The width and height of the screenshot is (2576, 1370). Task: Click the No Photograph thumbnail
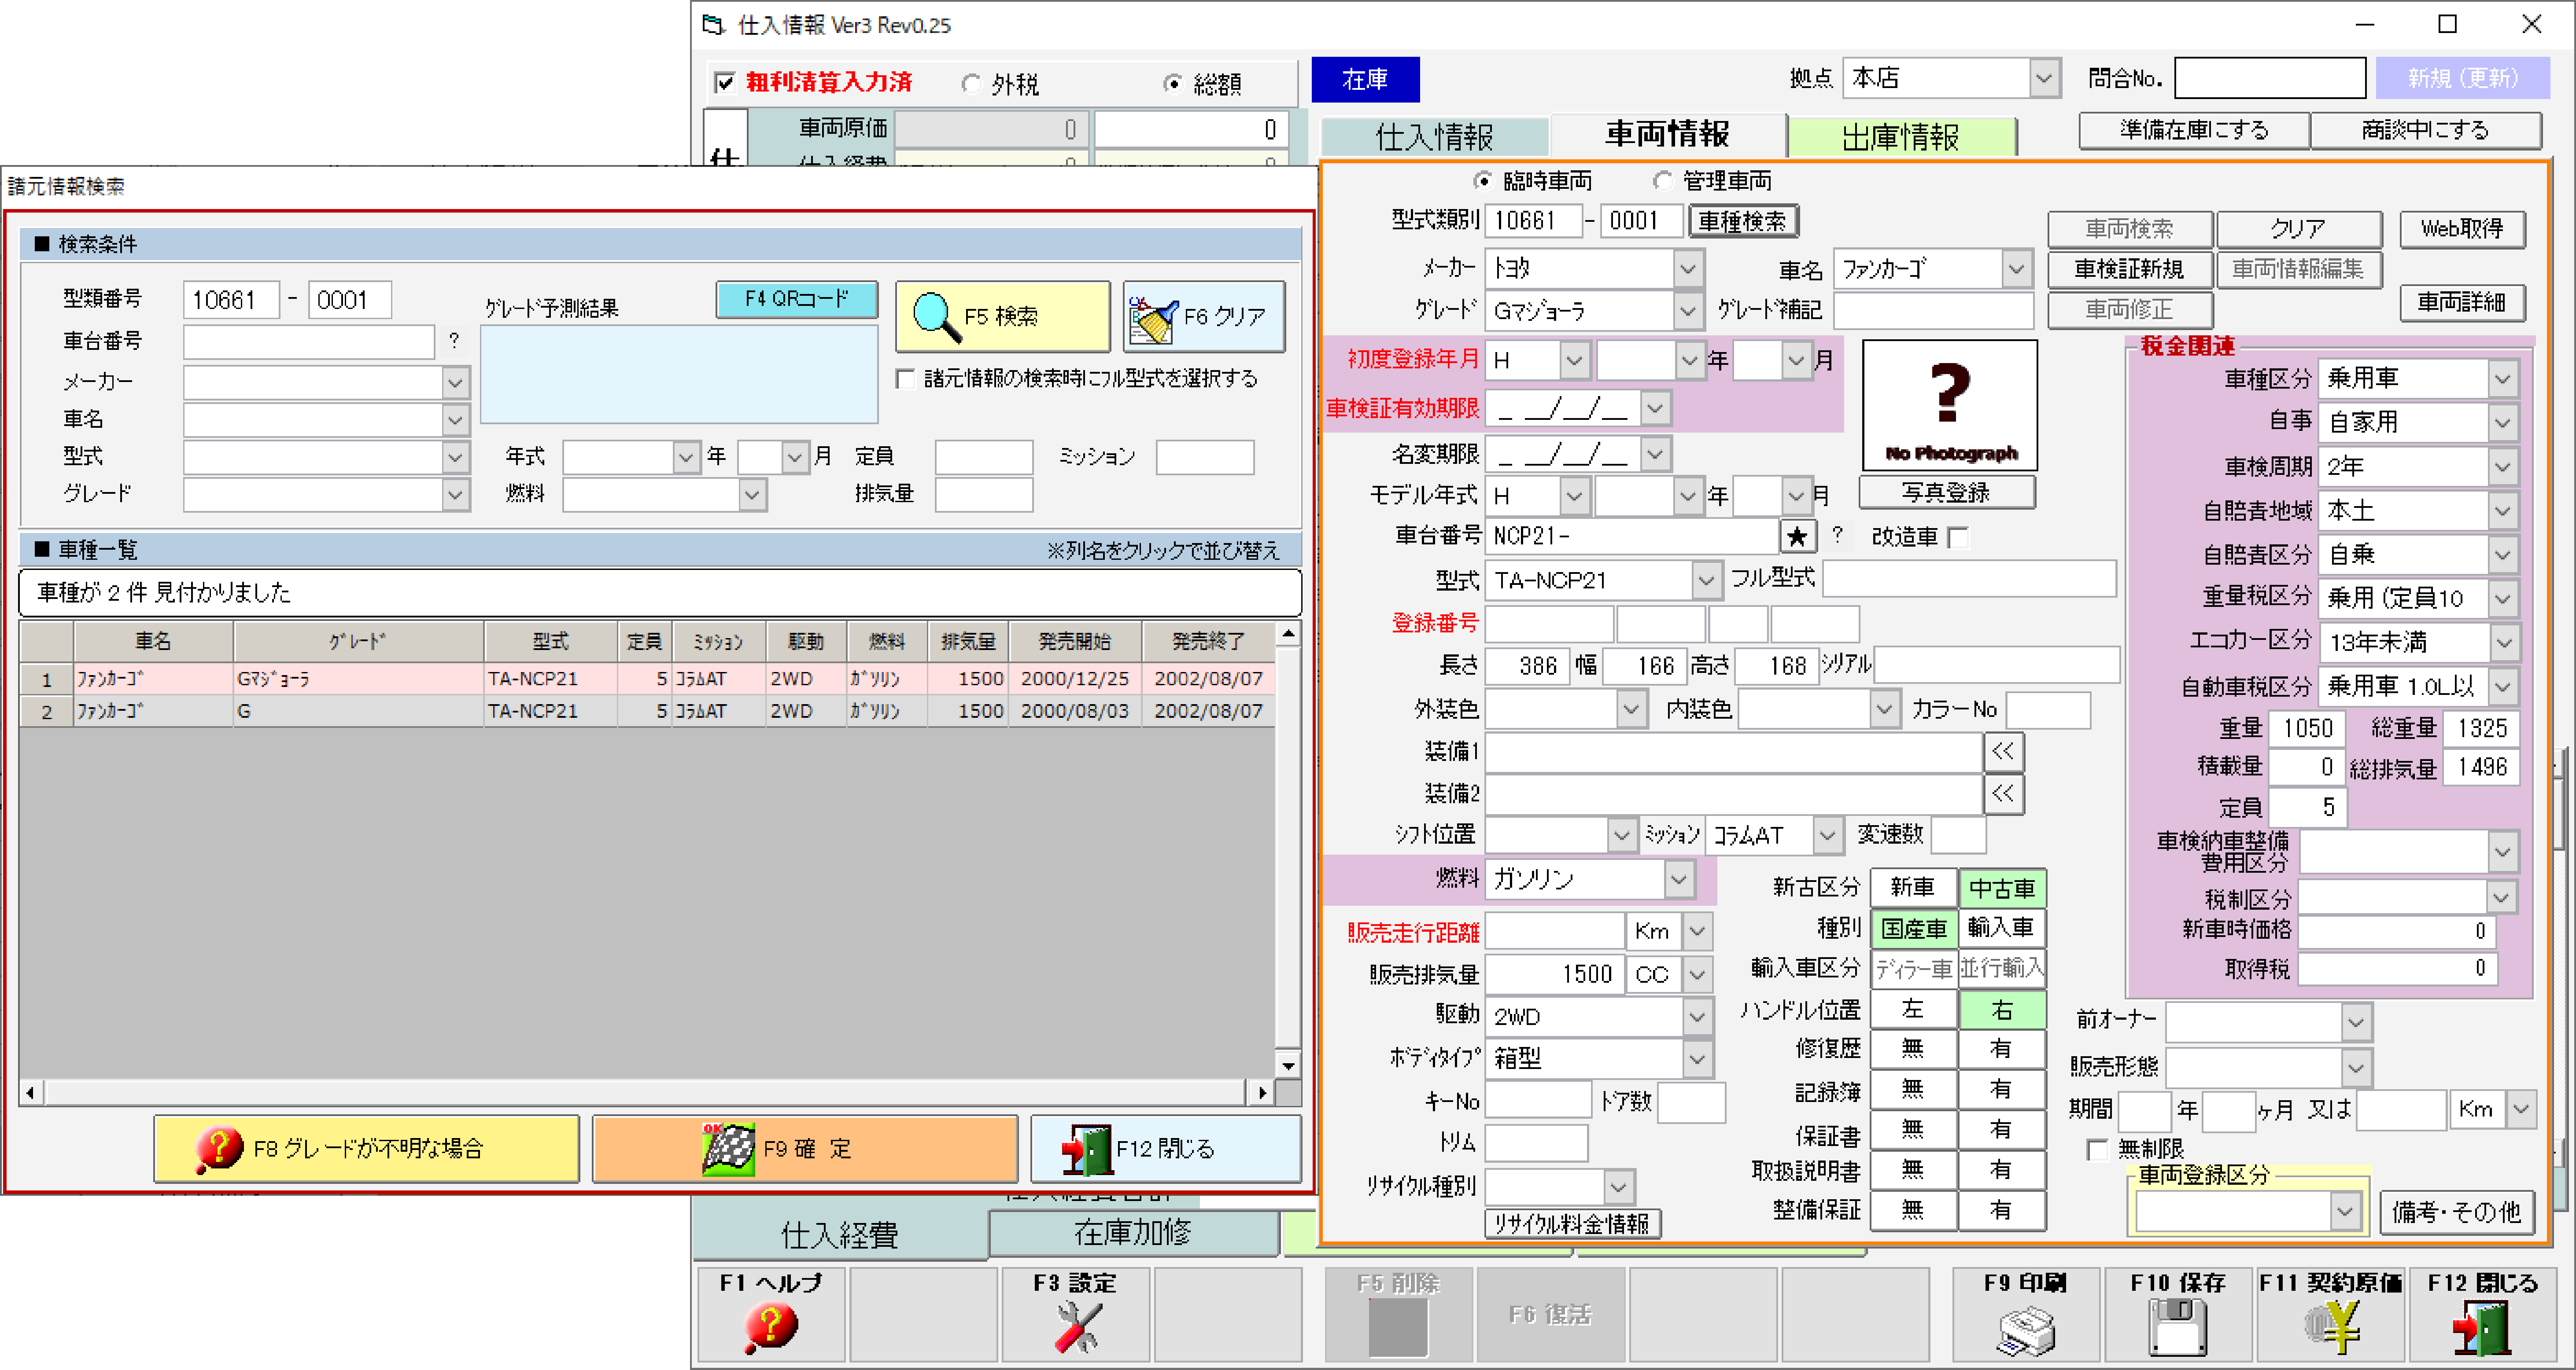1949,405
